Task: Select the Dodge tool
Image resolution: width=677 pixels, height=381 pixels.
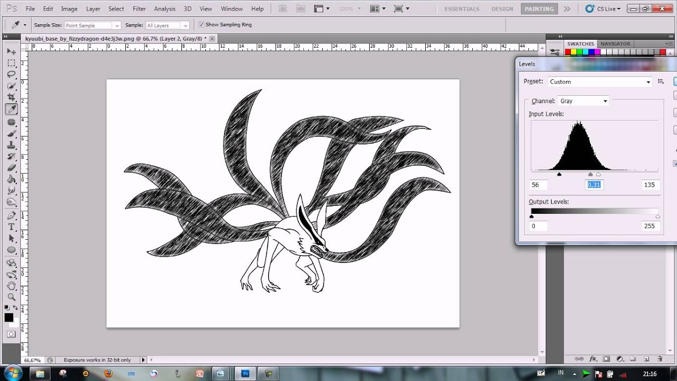Action: coord(11,203)
